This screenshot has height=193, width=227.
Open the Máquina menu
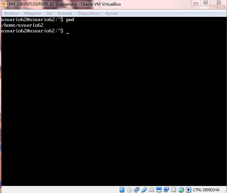point(32,13)
